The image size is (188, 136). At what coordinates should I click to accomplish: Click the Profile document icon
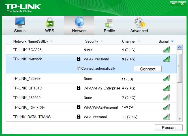tap(109, 23)
